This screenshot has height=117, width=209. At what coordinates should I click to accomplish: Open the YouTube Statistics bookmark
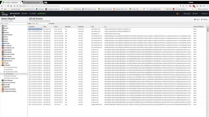point(180,9)
